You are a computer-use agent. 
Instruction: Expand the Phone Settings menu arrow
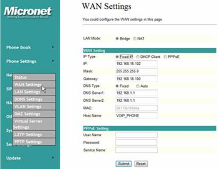(53, 61)
